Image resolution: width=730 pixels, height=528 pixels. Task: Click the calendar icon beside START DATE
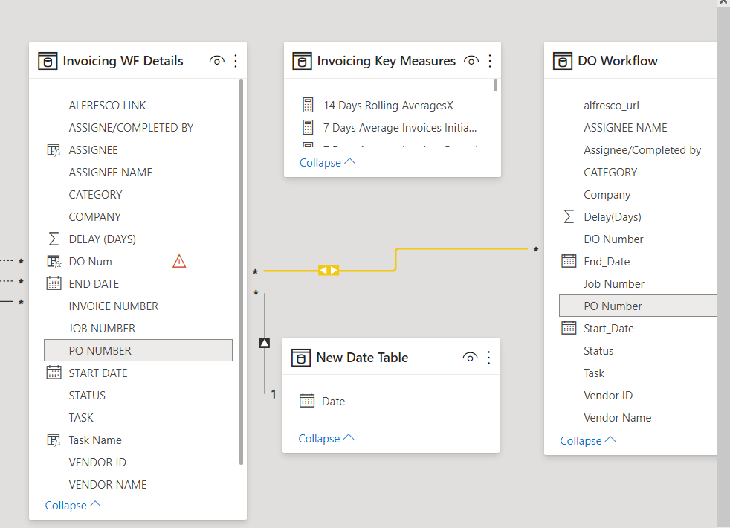(x=54, y=373)
